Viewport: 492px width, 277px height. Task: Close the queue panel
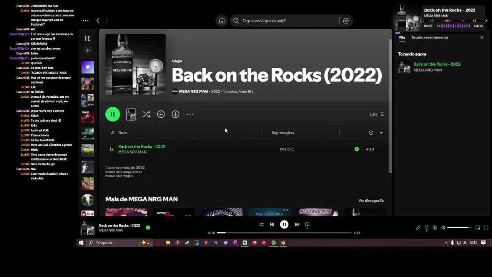pos(482,38)
